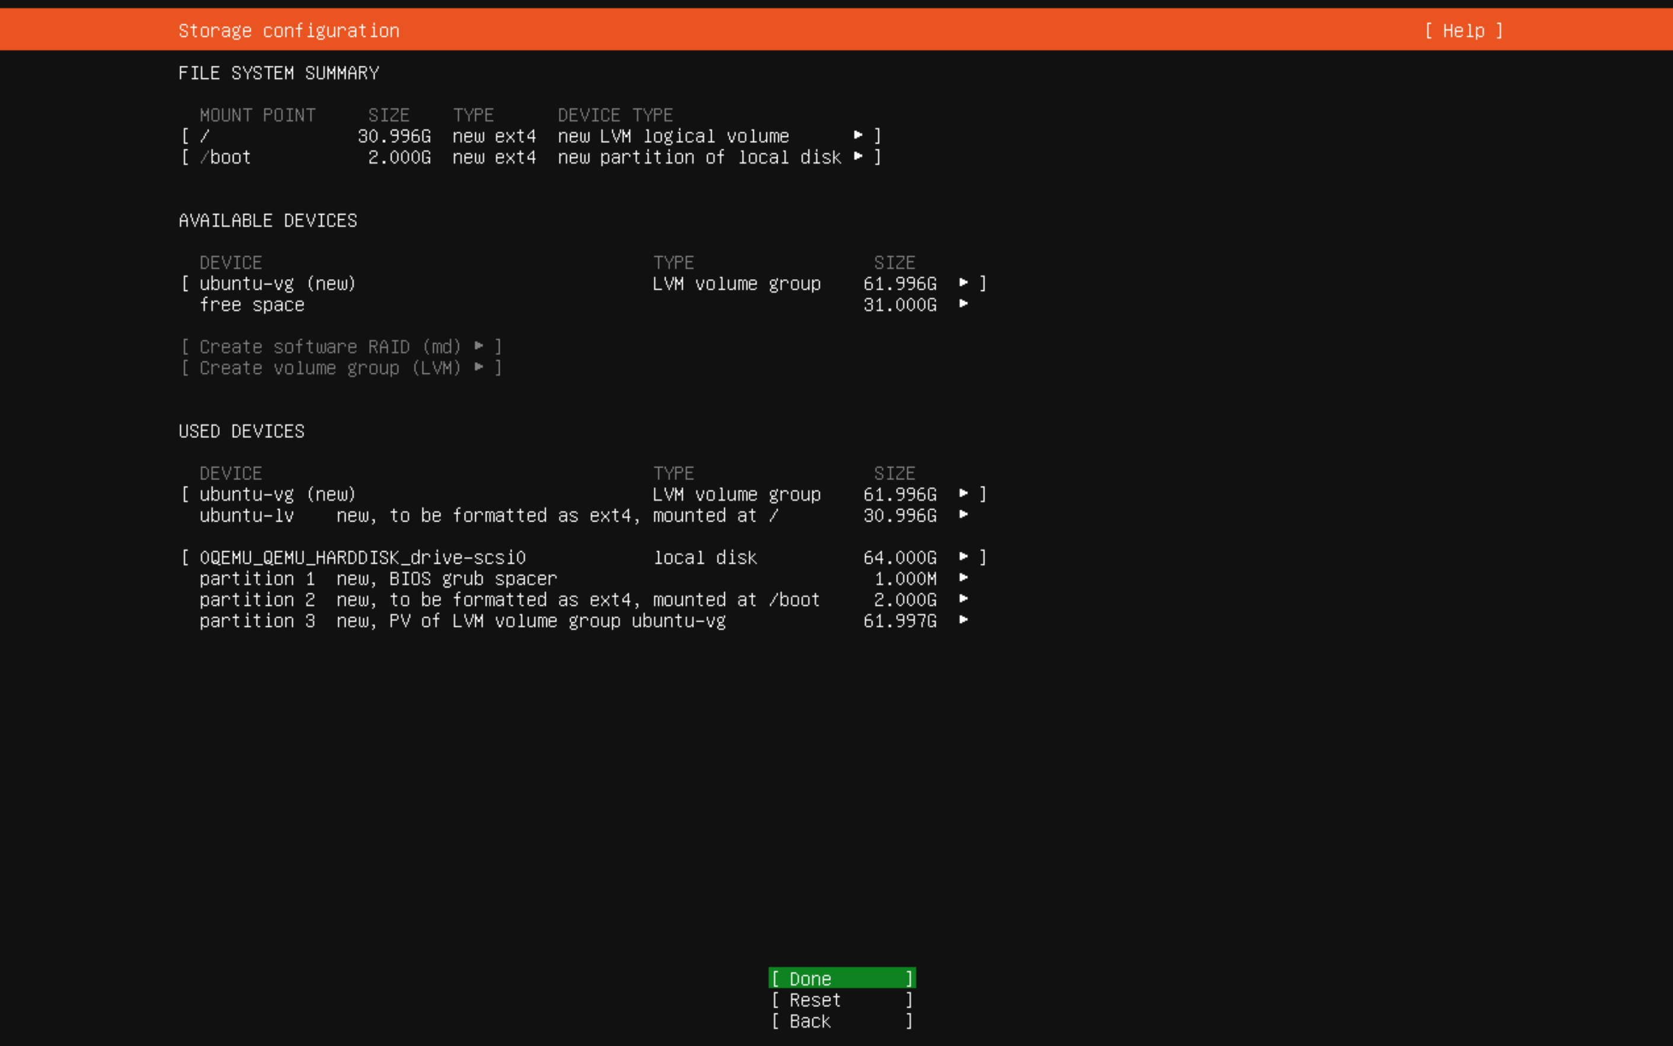Open arrow menu for QEMU HARDDISK local disk
1673x1046 pixels.
(962, 557)
